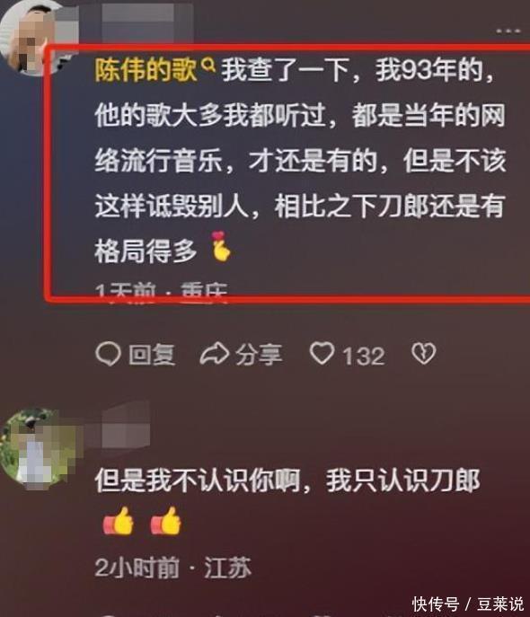530x617 pixels.
Task: Click the 分享 share label
Action: click(259, 355)
